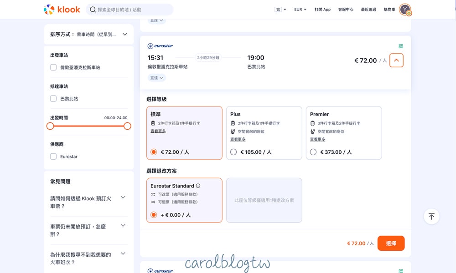Click the exchange icon next to 可改票

(153, 194)
